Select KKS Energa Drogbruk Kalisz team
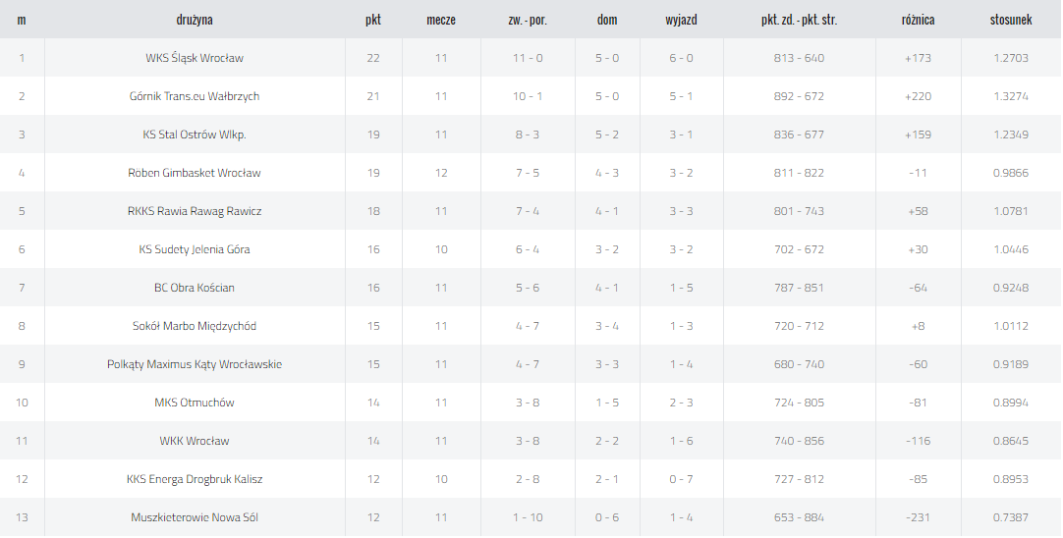This screenshot has width=1063, height=538. tap(195, 479)
